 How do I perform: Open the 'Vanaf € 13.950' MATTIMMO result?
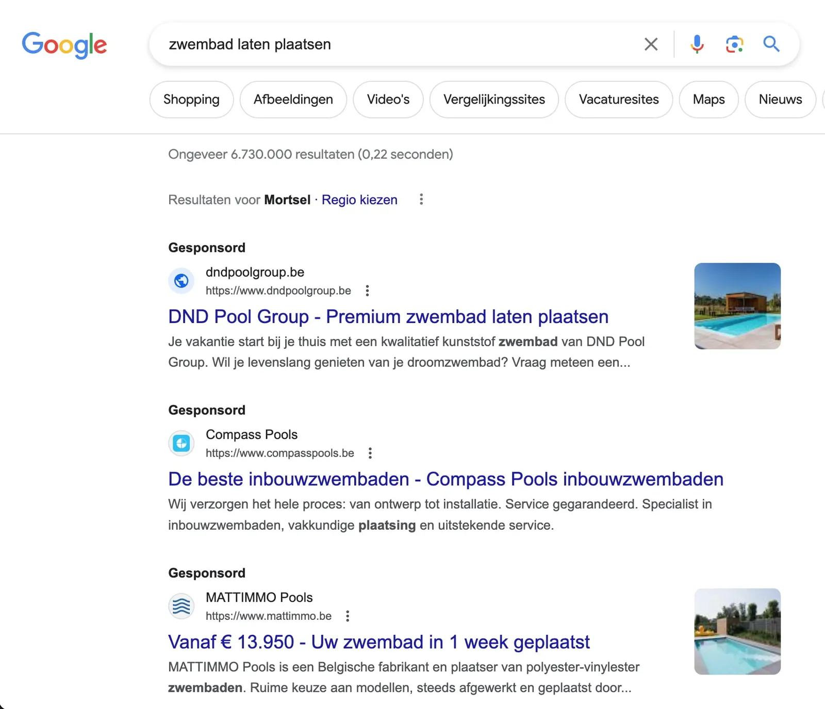pos(379,642)
